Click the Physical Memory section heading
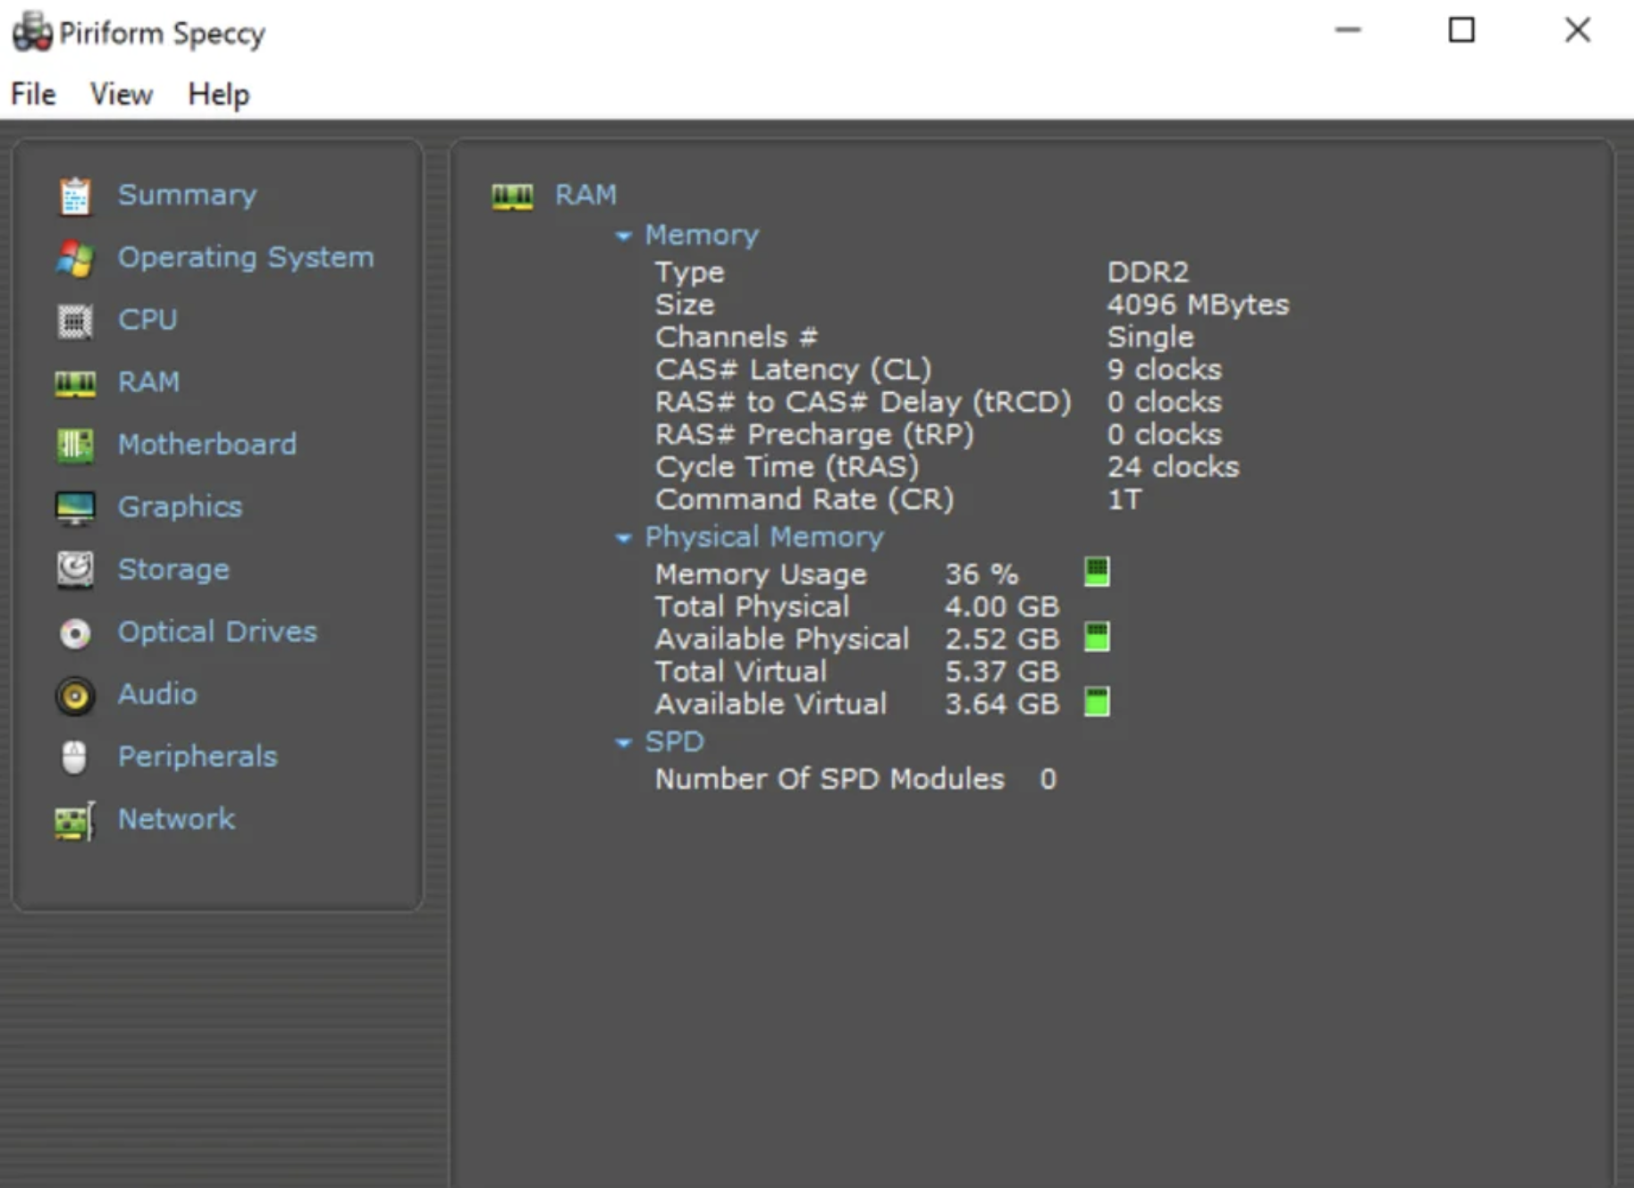Screen dimensions: 1634x1188 (x=764, y=537)
